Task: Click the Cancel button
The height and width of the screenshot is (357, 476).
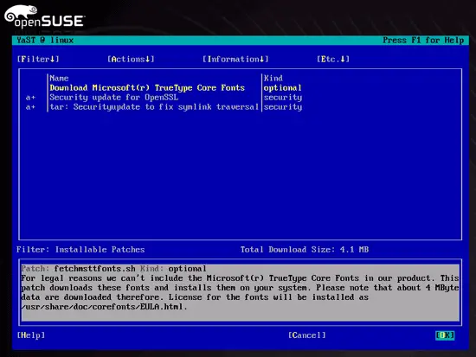Action: [307, 335]
